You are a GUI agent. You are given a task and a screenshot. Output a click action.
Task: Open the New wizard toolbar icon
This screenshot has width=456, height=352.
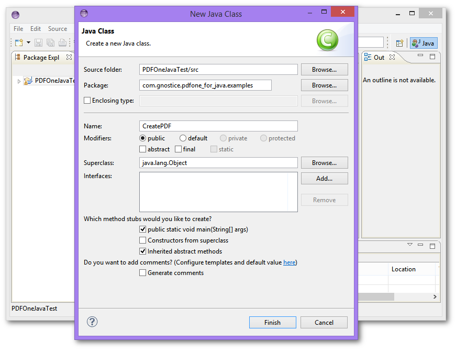pos(19,43)
